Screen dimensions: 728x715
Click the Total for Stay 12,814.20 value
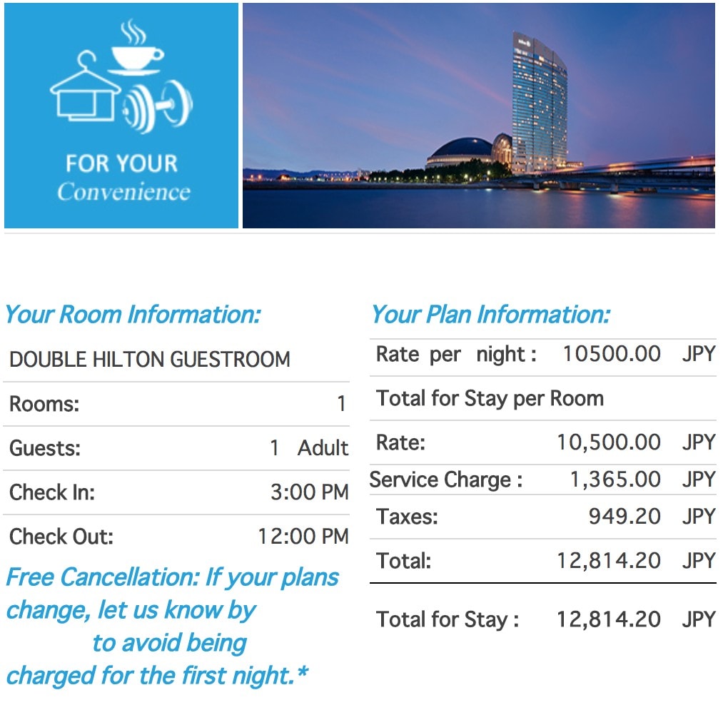(609, 619)
